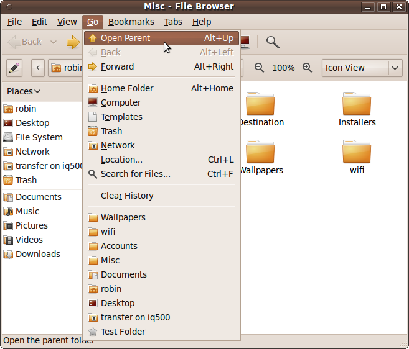
Task: Select the Wallpapers folder icon in file area
Action: tap(260, 152)
